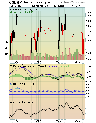96x123 pixels.
Task: Click the 13.0 price axis label
Action: pyautogui.click(x=89, y=47)
